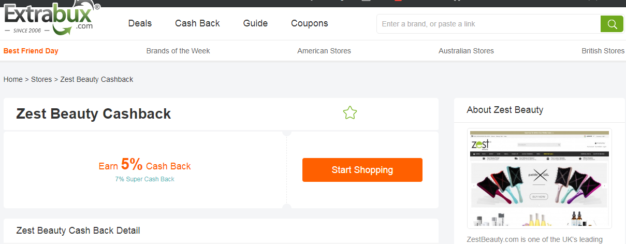Click the 7% Super Cash Back link

pos(145,179)
